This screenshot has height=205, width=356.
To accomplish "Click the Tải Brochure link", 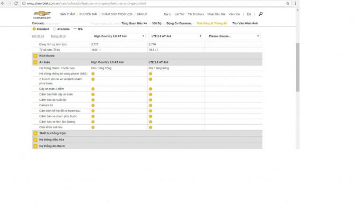I will tap(196, 14).
